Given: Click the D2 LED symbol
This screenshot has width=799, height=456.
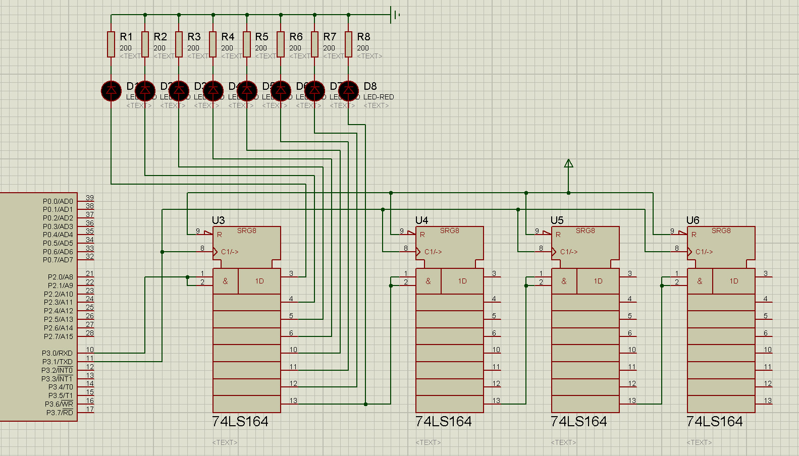Looking at the screenshot, I should click(145, 91).
